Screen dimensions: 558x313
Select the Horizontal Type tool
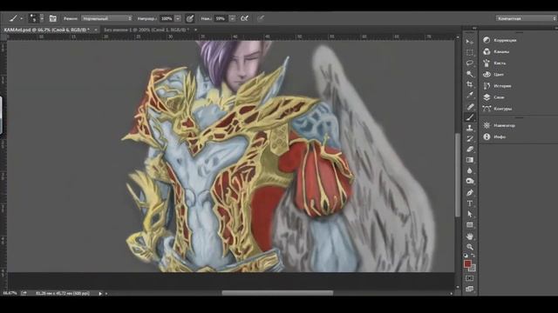click(470, 203)
